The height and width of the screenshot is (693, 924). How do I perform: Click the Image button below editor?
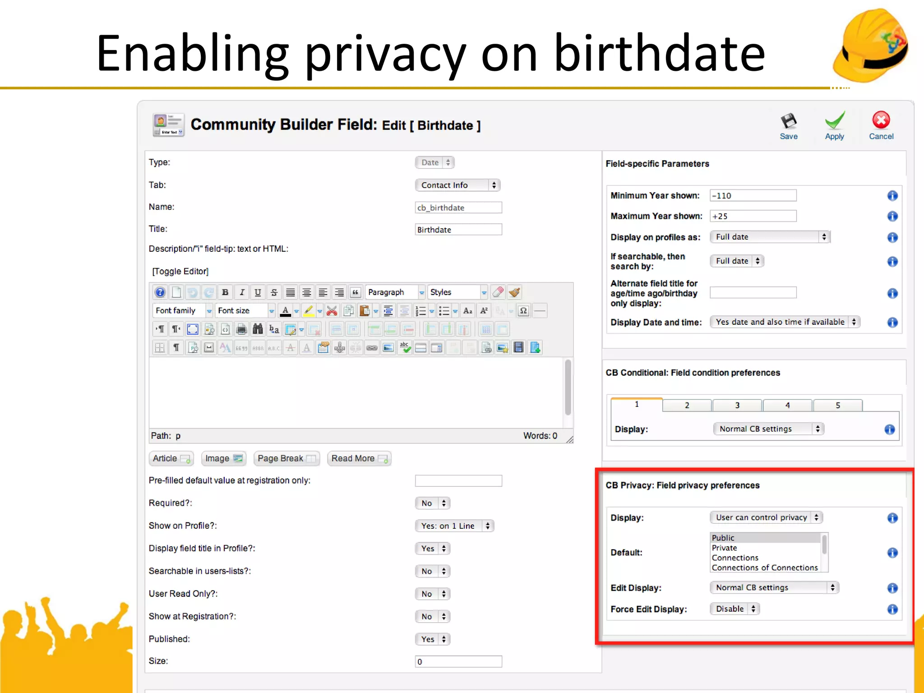click(x=224, y=458)
